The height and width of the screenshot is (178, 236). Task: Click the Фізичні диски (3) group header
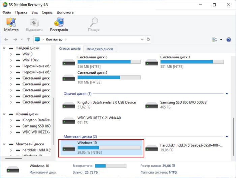point(78,94)
